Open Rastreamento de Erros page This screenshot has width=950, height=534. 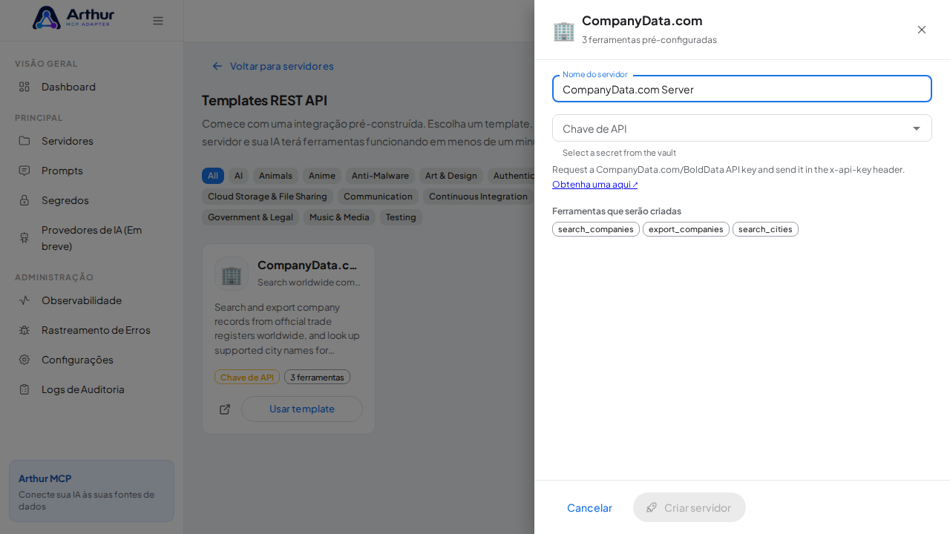91,330
